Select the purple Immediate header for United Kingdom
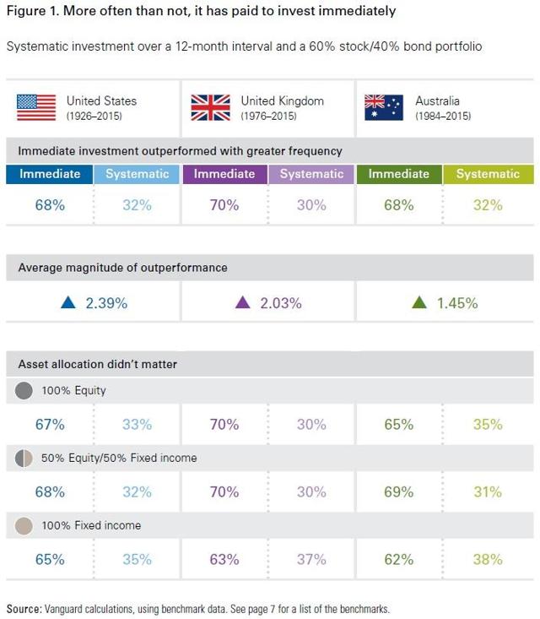The height and width of the screenshot is (619, 540). (x=224, y=174)
